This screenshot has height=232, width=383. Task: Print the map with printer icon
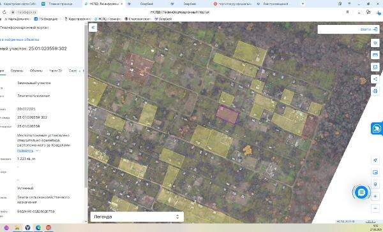coord(375,91)
